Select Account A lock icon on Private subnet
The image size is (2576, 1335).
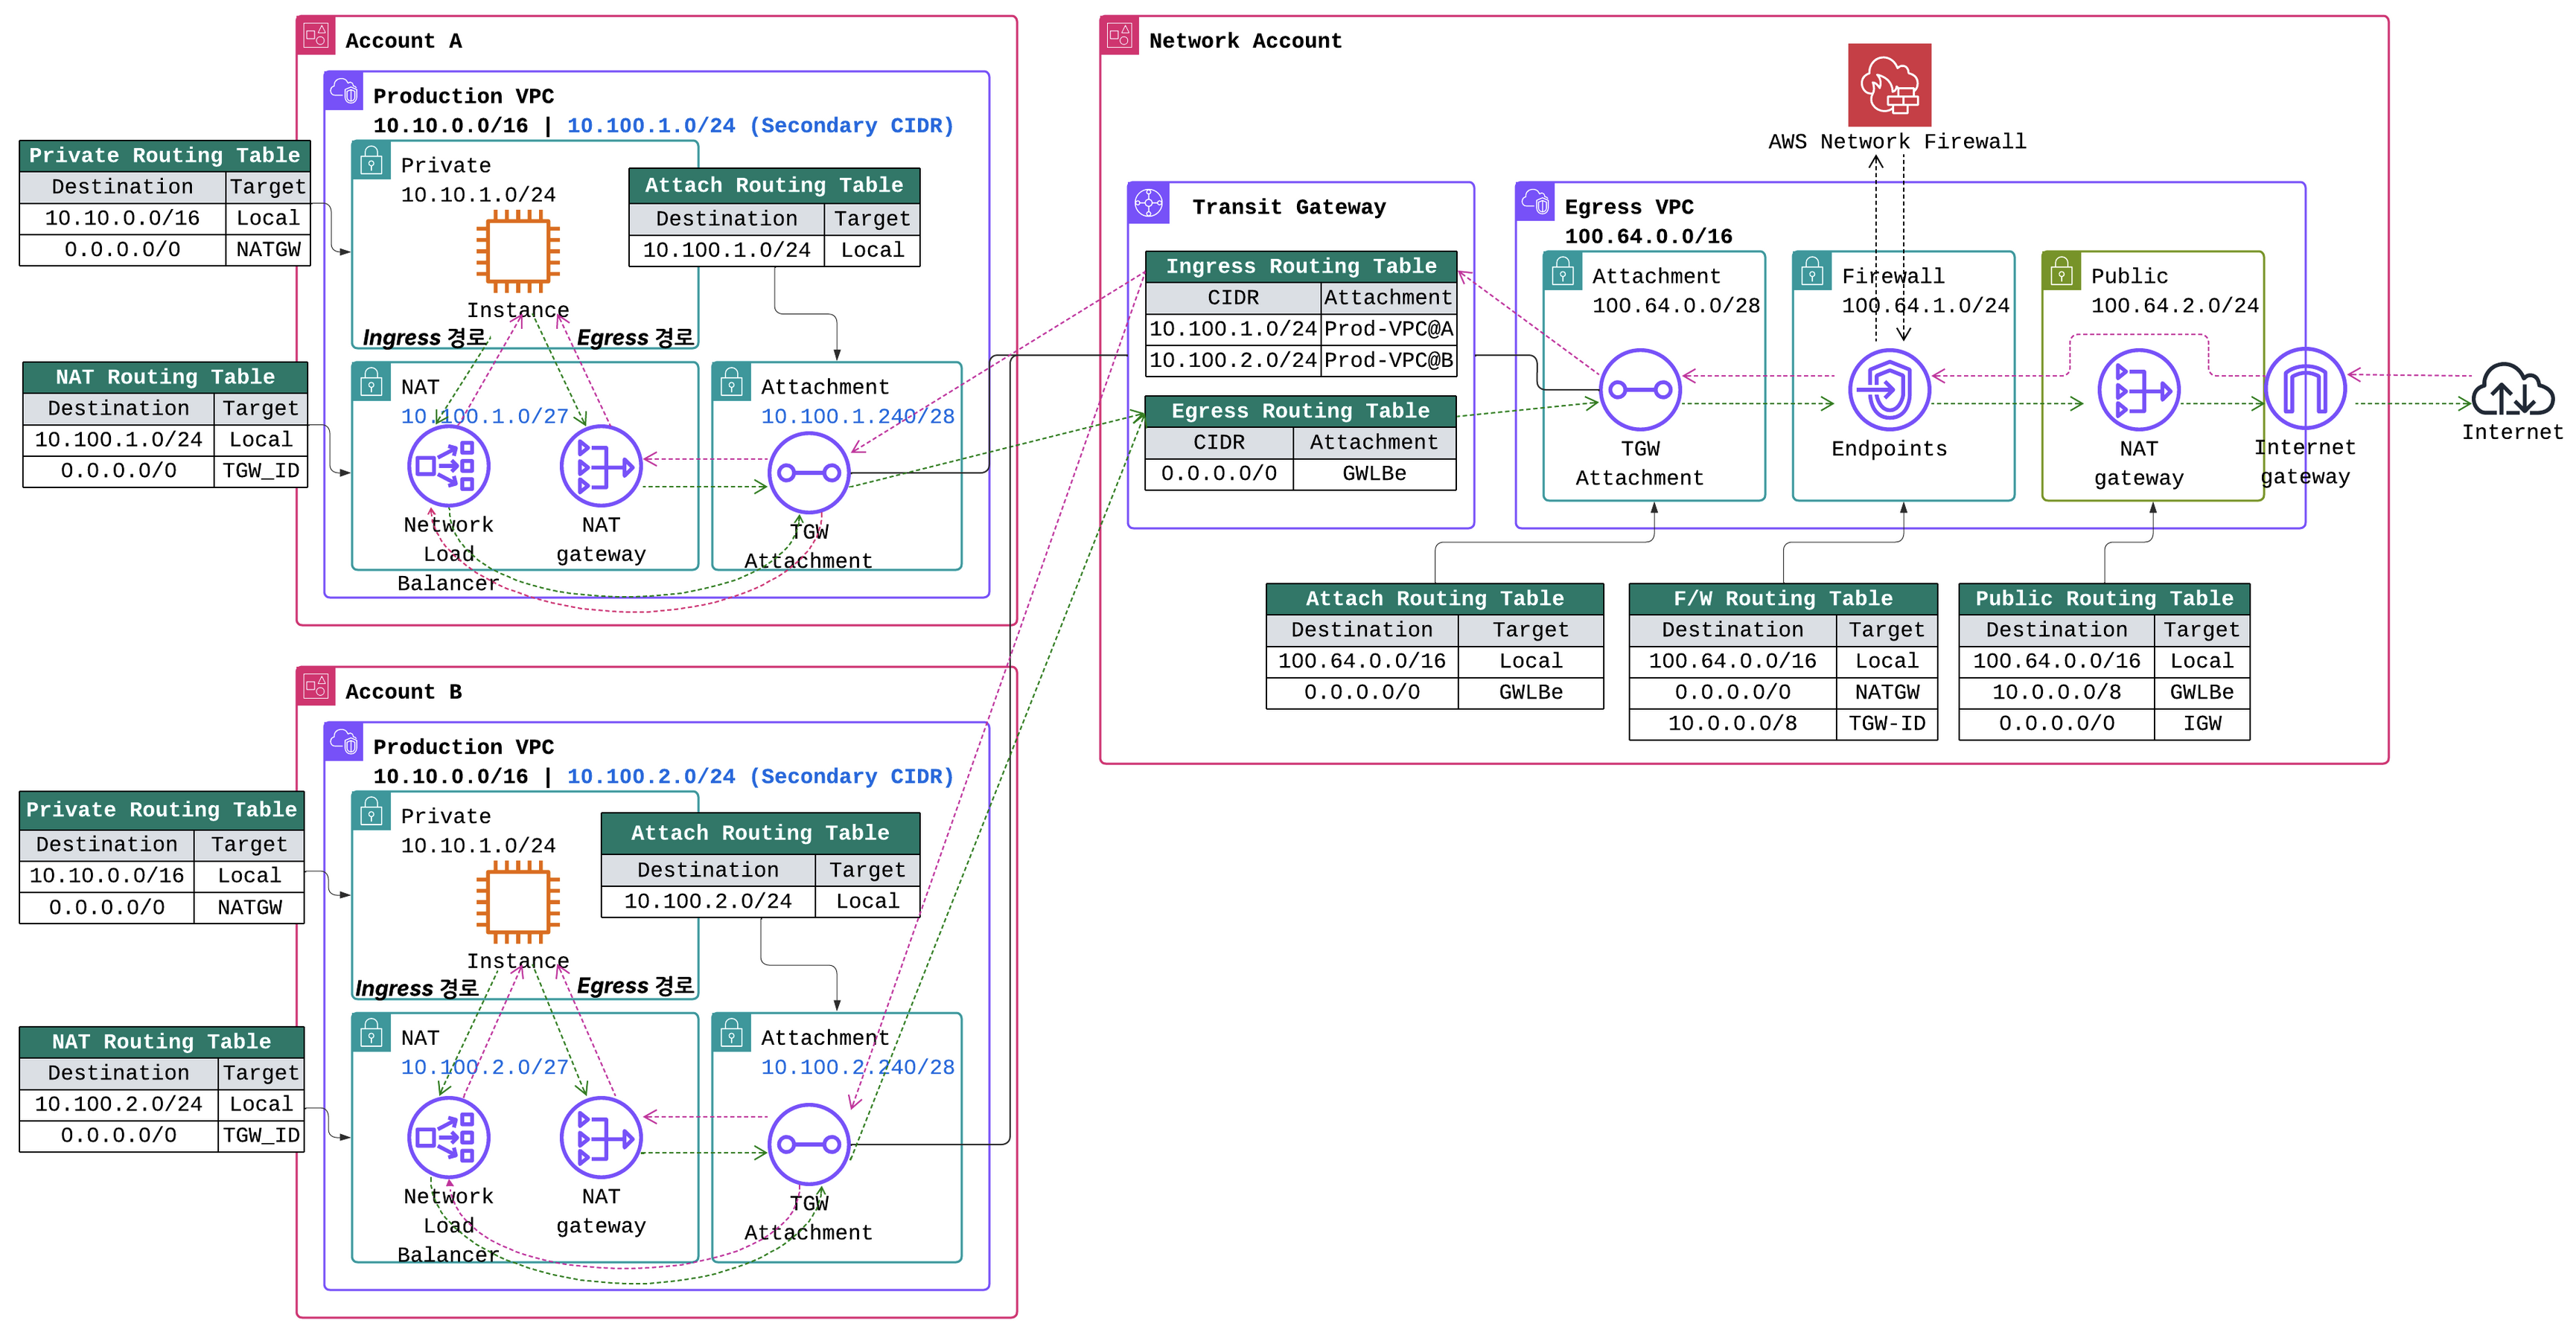(371, 160)
